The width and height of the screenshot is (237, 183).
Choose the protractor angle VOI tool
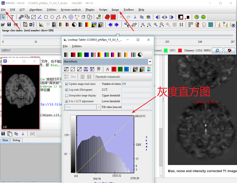point(39,17)
